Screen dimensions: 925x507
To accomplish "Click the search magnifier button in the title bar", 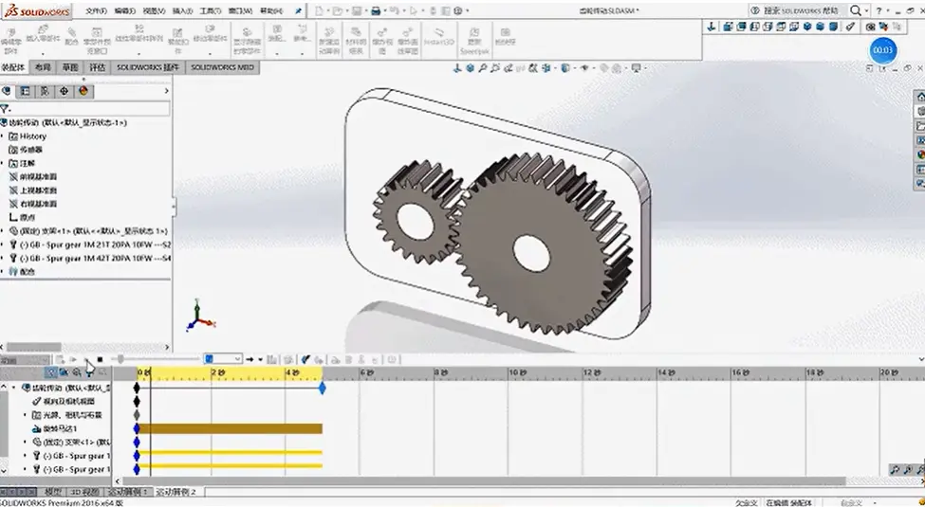I will [x=856, y=10].
